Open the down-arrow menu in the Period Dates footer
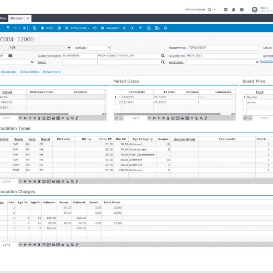 click(149, 118)
